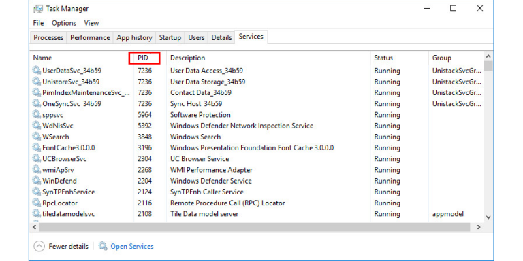Click vertical scrollbar up arrow

[x=488, y=56]
